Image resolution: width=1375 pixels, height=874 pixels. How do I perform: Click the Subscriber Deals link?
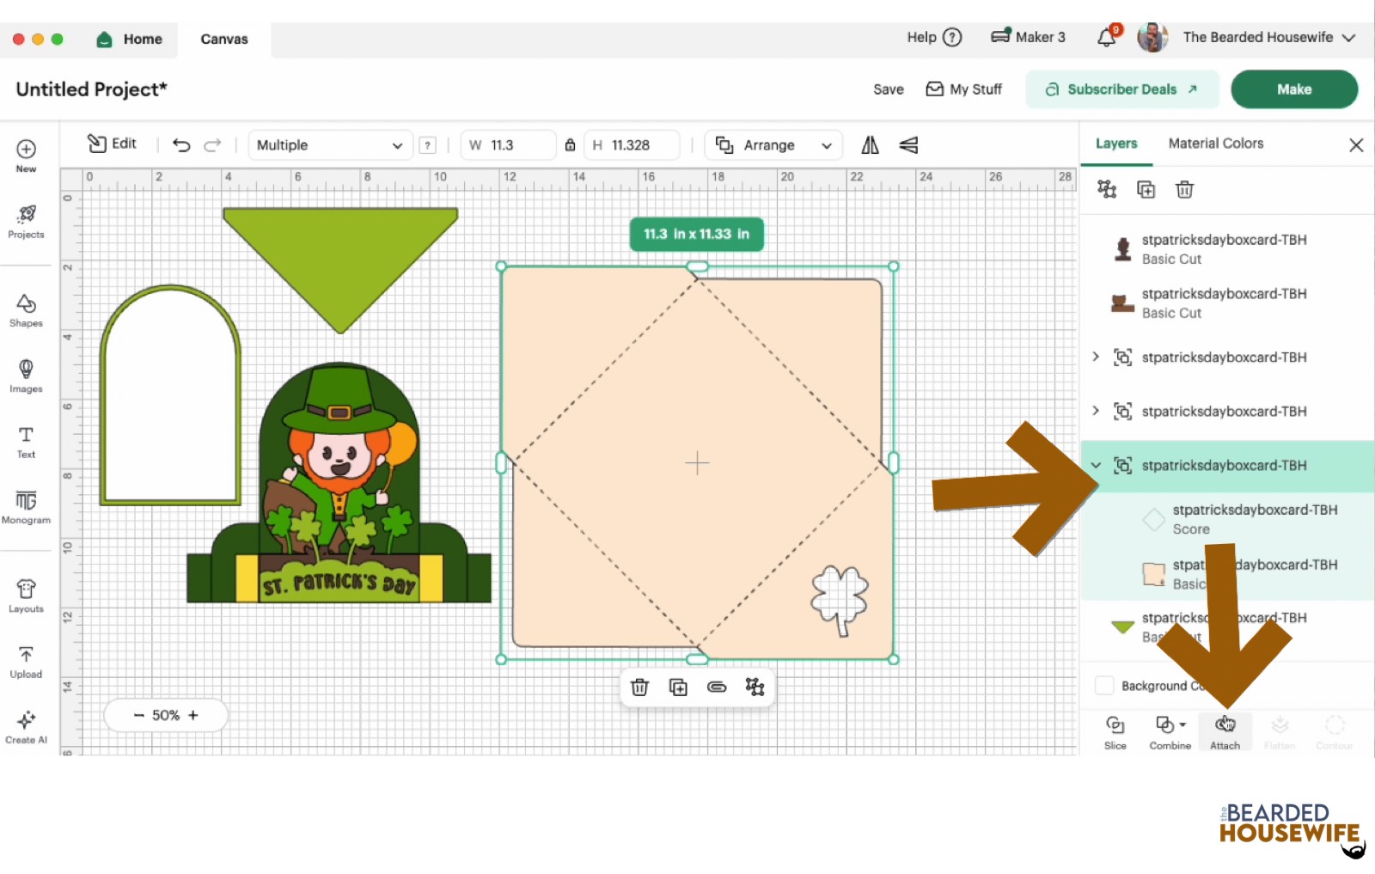pyautogui.click(x=1121, y=89)
